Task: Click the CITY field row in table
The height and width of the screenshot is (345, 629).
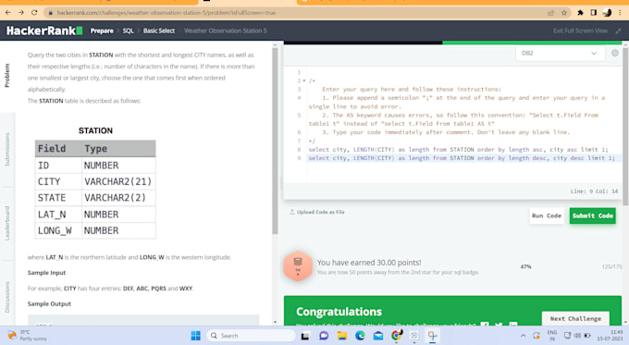Action: pyautogui.click(x=95, y=181)
